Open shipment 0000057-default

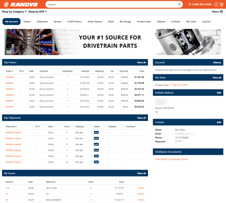[13, 138]
